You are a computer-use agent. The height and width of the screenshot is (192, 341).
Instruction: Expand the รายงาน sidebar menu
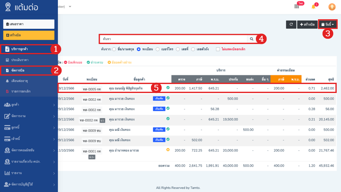click(x=54, y=173)
